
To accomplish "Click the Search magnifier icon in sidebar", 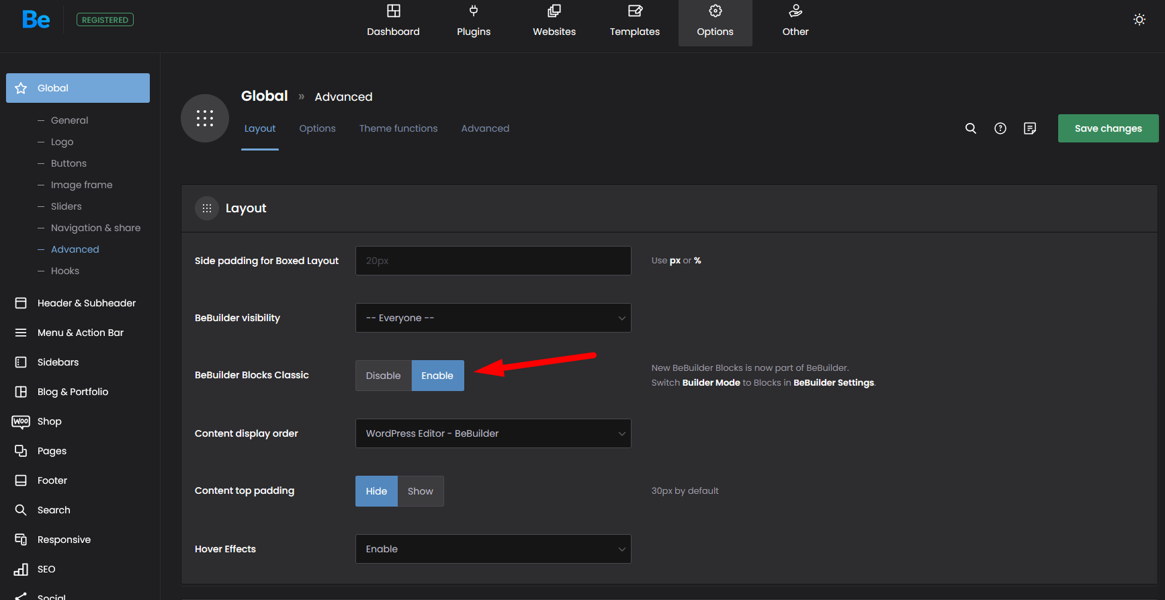I will [21, 510].
